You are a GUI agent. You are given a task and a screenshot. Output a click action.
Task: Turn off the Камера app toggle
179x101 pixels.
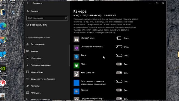119,90
